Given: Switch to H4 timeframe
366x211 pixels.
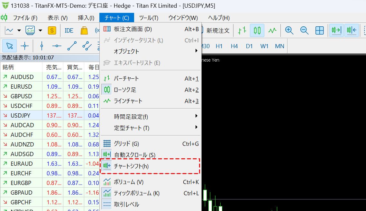Looking at the screenshot, I should point(234,46).
